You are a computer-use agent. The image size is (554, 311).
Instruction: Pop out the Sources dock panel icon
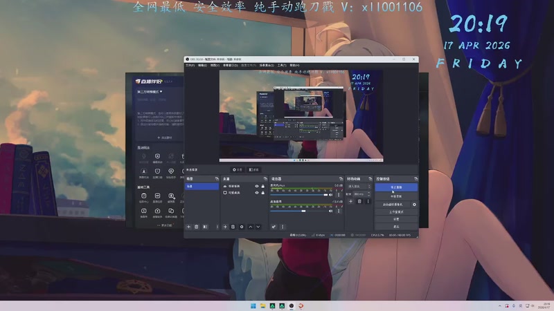(265, 179)
